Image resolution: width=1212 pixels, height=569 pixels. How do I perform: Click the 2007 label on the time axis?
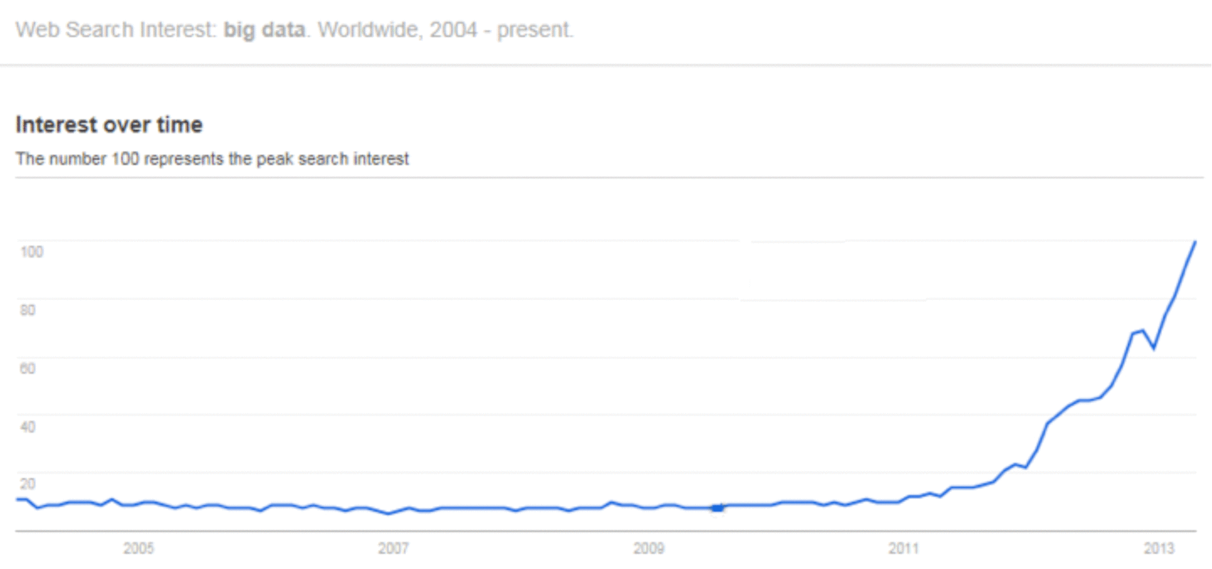393,548
